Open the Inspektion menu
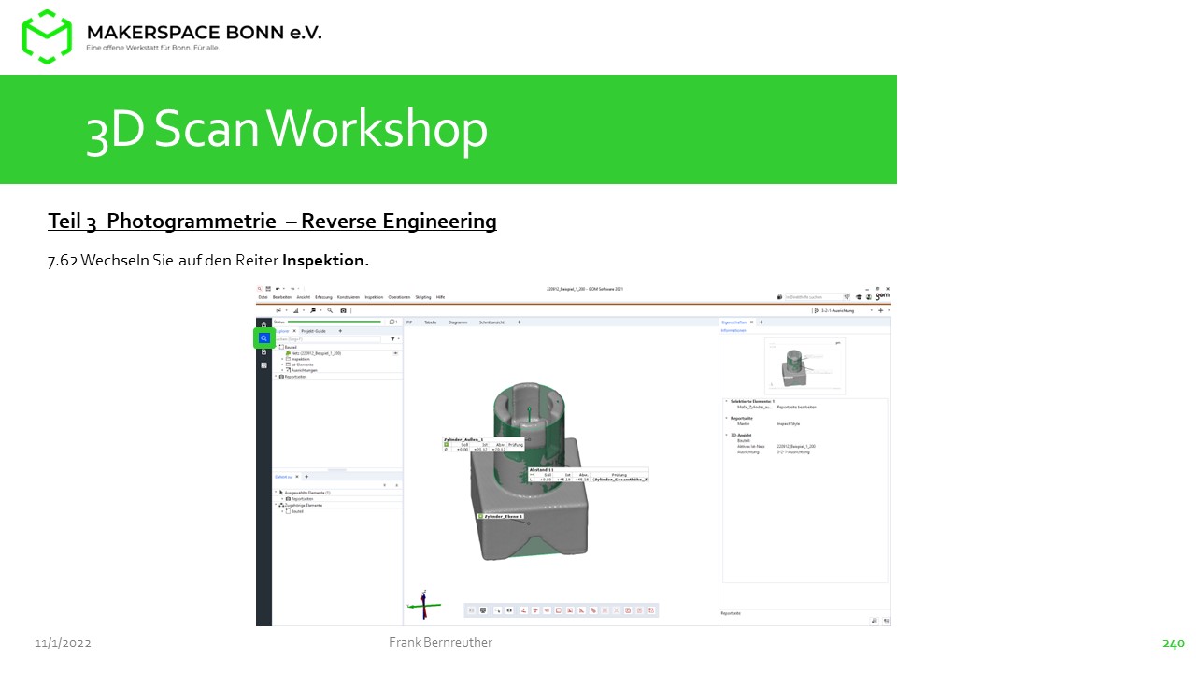 coord(374,297)
